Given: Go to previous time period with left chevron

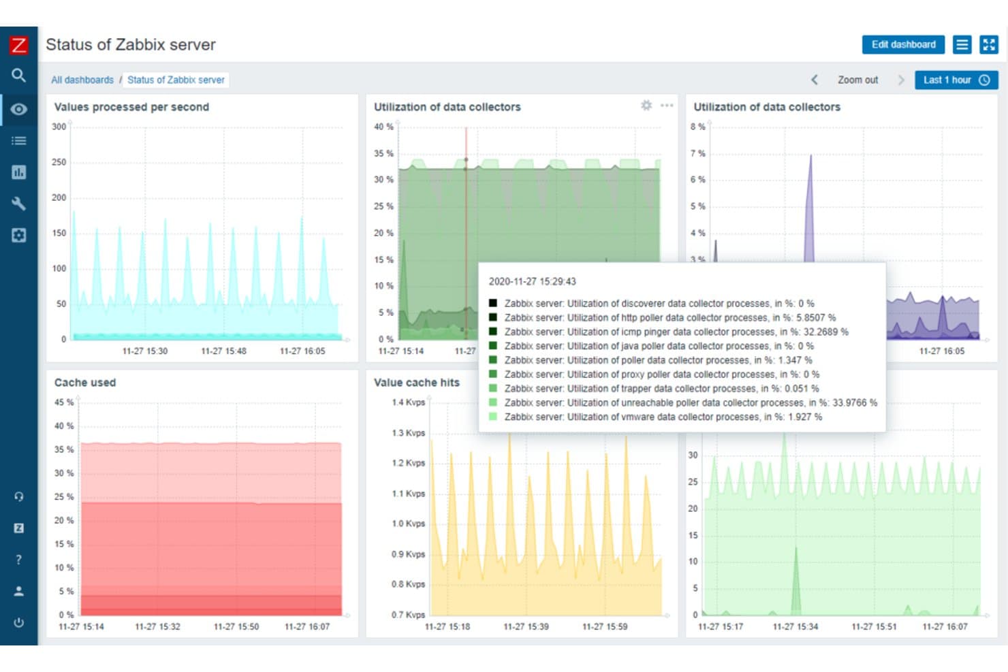Looking at the screenshot, I should (x=815, y=80).
